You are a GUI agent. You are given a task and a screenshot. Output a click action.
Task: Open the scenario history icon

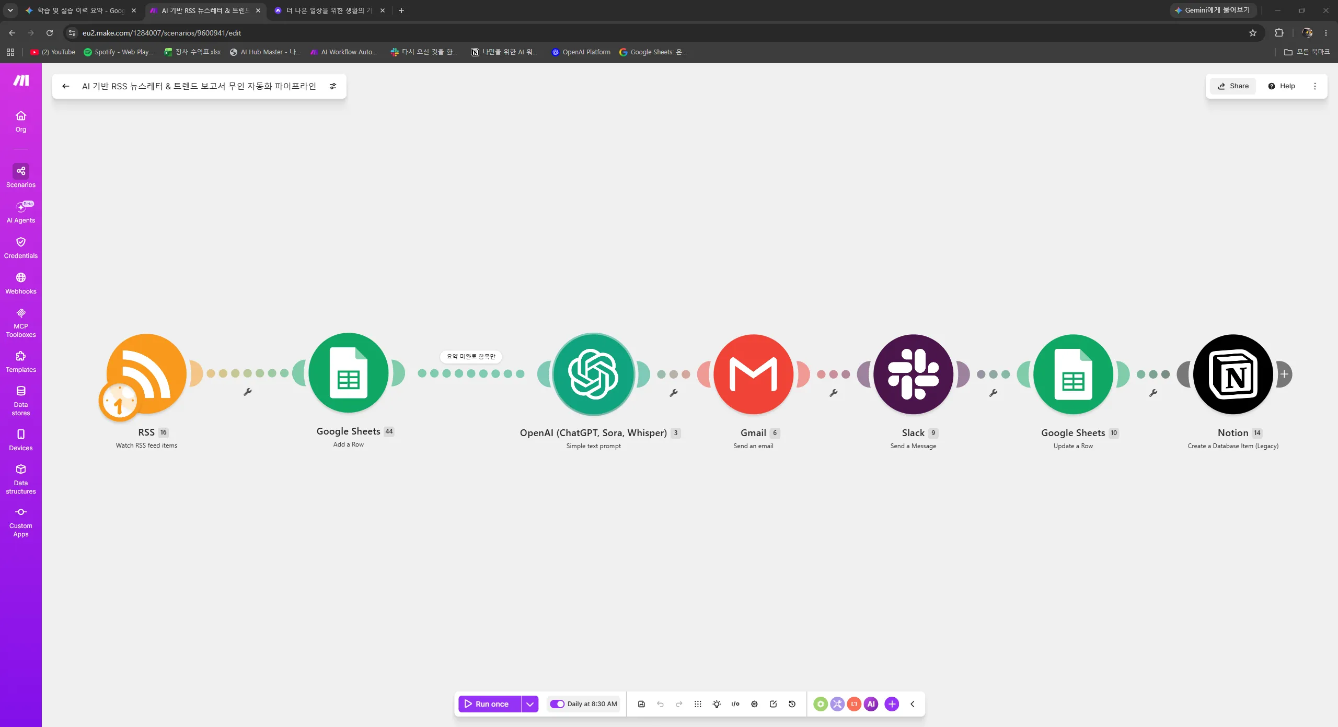[792, 704]
